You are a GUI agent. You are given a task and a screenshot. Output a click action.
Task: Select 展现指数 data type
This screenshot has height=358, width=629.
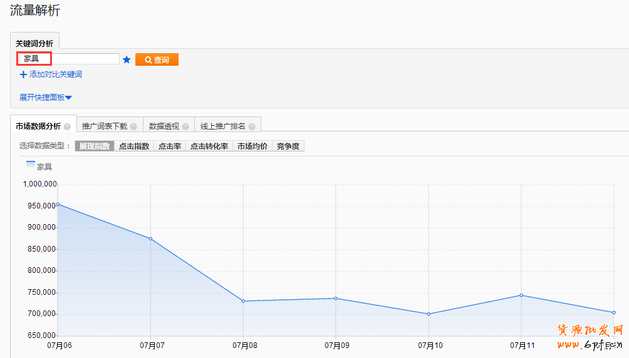pos(95,146)
